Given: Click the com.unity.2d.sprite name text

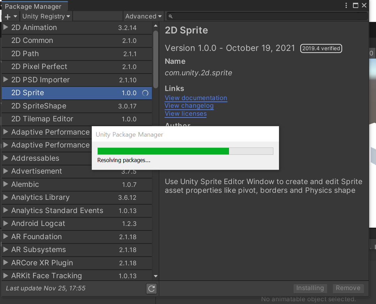Looking at the screenshot, I should point(198,73).
